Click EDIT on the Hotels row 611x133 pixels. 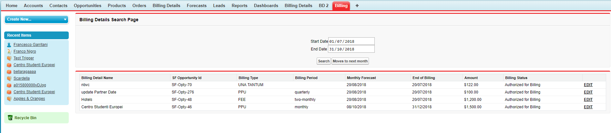(588, 100)
